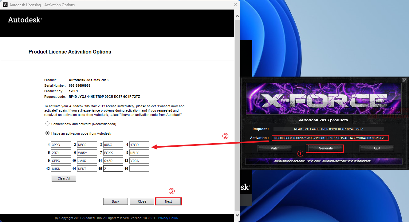This screenshot has width=409, height=222.
Task: Close the Autodesk Licensing window
Action: coord(235,5)
